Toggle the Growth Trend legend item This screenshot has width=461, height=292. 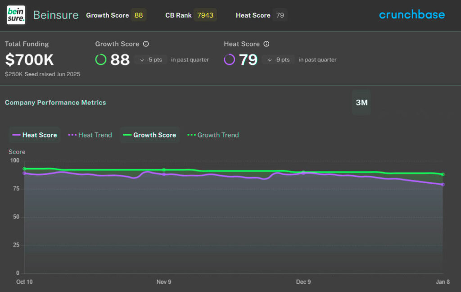tap(212, 135)
